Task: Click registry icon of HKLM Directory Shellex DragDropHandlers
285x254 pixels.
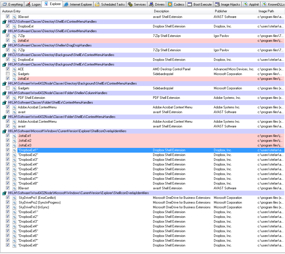Action: pos(4,45)
